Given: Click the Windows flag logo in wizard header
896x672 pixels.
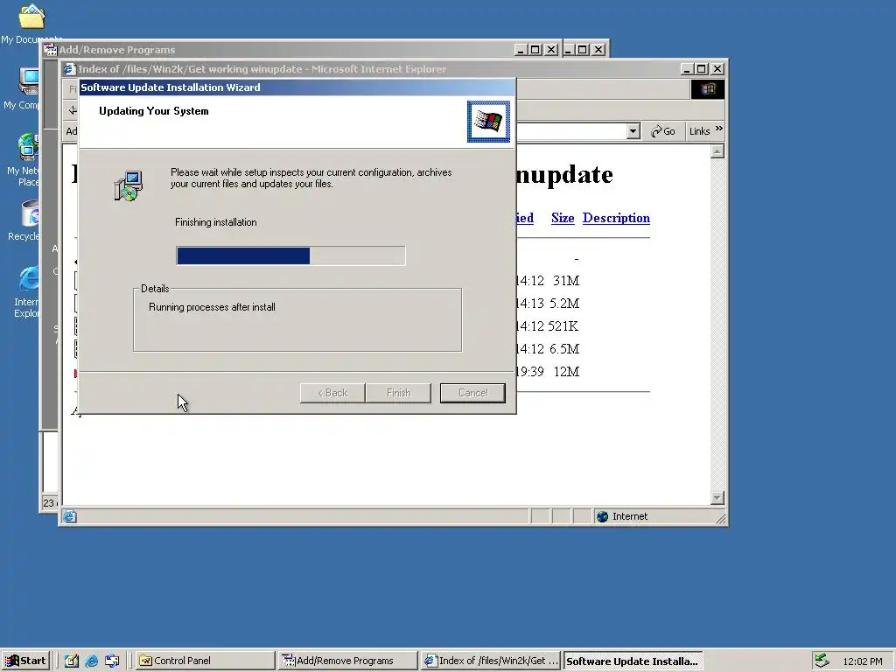Looking at the screenshot, I should click(488, 121).
